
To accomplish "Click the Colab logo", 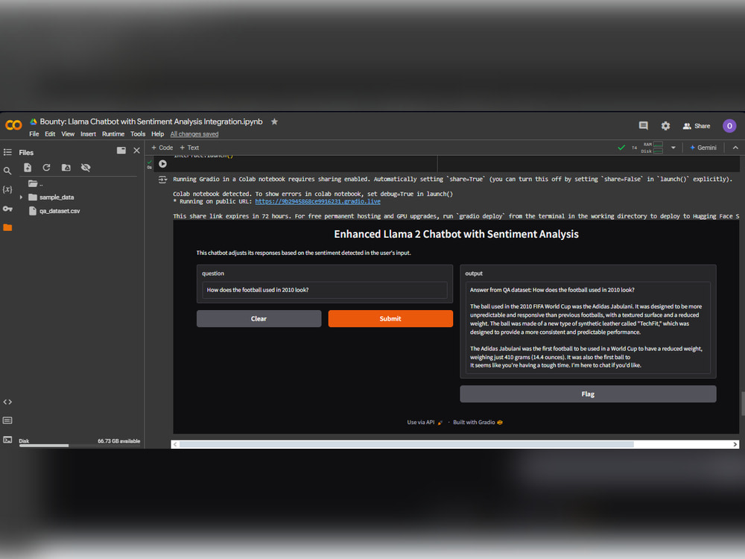I will [x=13, y=125].
